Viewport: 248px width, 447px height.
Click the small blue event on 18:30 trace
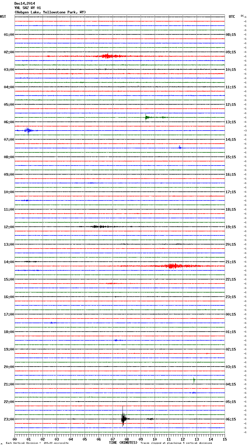(117, 340)
